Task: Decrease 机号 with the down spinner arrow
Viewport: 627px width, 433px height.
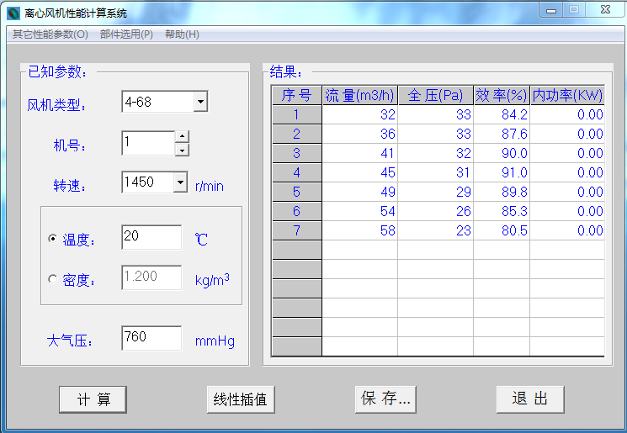Action: (183, 150)
